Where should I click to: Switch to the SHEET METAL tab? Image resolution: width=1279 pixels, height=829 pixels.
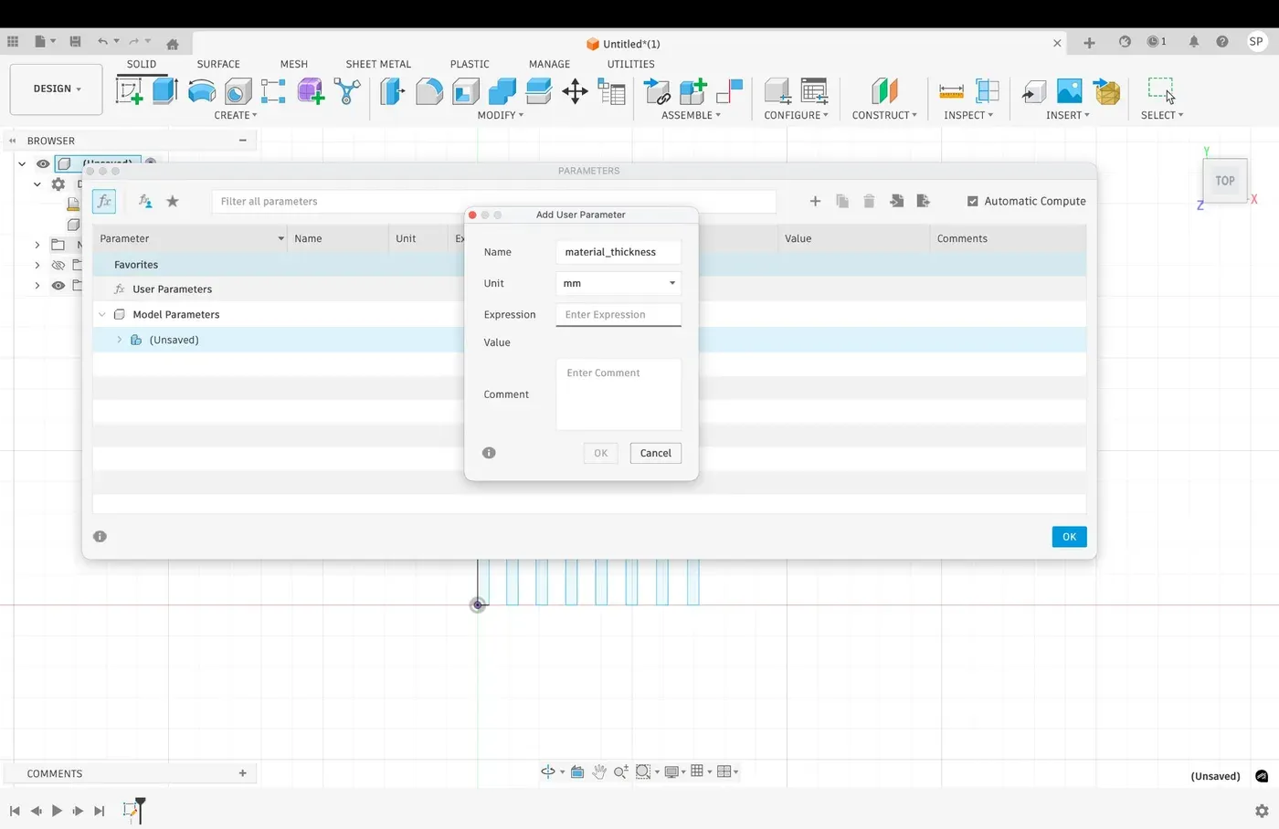pos(378,64)
